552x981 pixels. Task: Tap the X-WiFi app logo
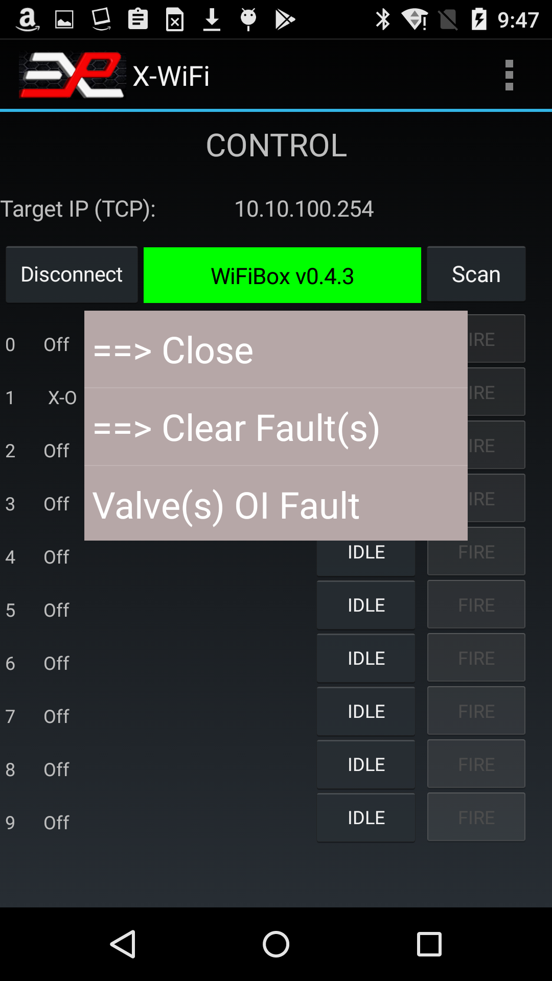pos(72,75)
